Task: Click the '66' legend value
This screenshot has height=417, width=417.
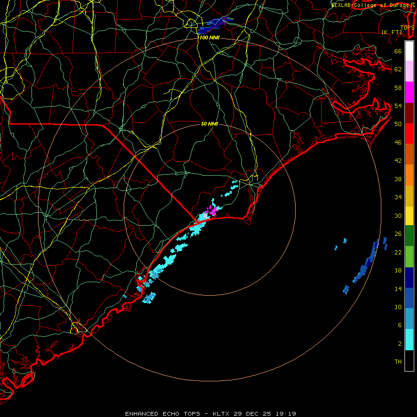Action: (x=398, y=51)
